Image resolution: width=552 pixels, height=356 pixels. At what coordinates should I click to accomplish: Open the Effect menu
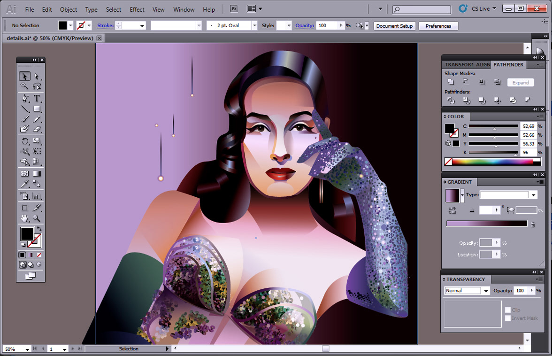[137, 9]
